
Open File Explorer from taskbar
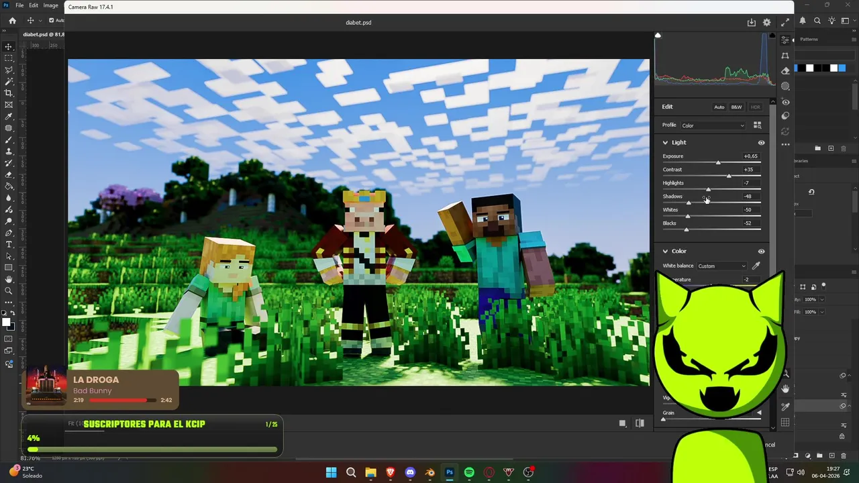(x=370, y=472)
